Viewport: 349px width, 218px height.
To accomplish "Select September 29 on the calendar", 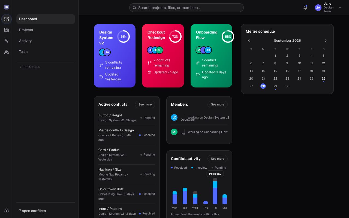I will pos(275,86).
